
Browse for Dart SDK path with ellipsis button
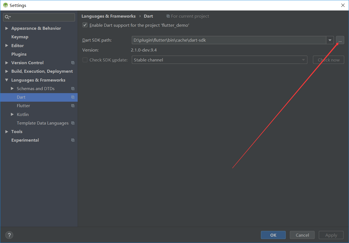point(340,40)
